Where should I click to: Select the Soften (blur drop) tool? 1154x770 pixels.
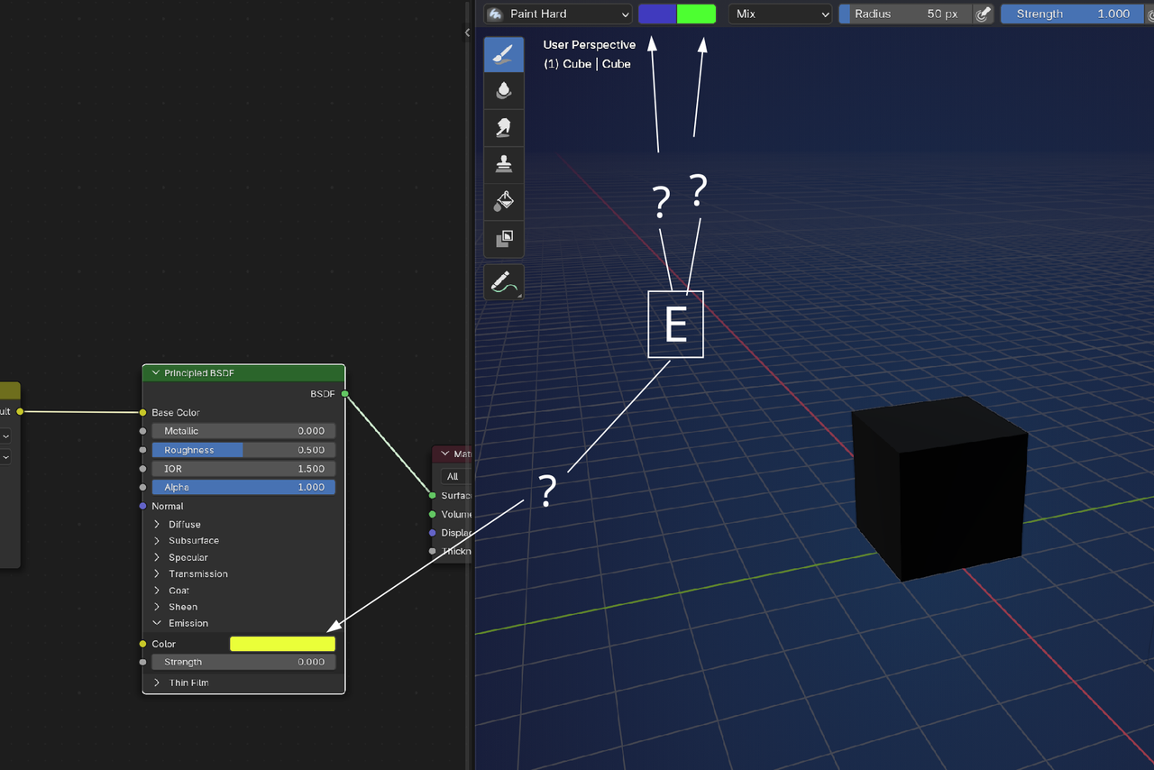(x=504, y=90)
